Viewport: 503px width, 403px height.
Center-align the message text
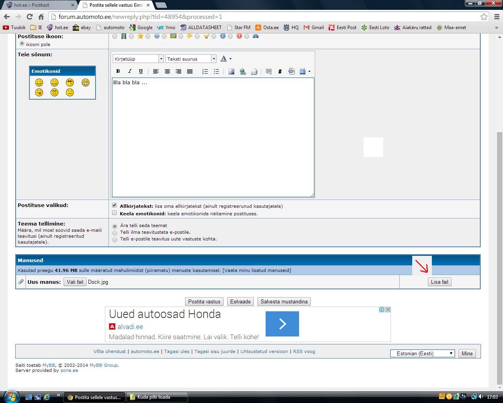(x=167, y=71)
